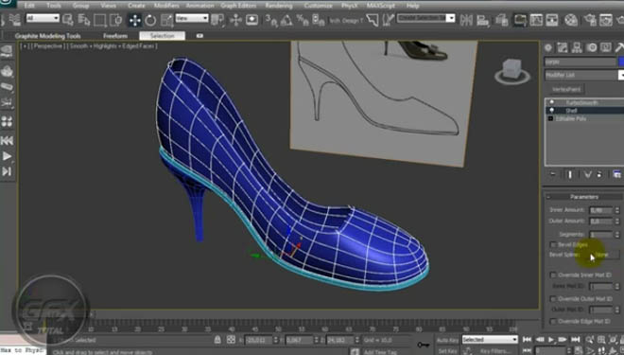The height and width of the screenshot is (355, 624).
Task: Open the Modifier List dropdown
Action: point(583,75)
